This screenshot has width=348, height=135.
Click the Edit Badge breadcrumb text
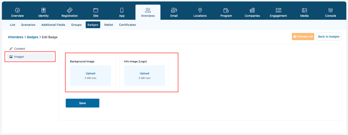coord(50,37)
